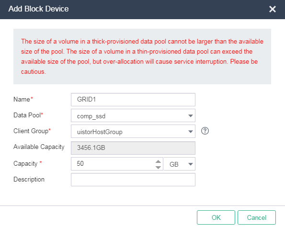The height and width of the screenshot is (228, 285).
Task: Click the Name field containing GRID1
Action: click(133, 100)
